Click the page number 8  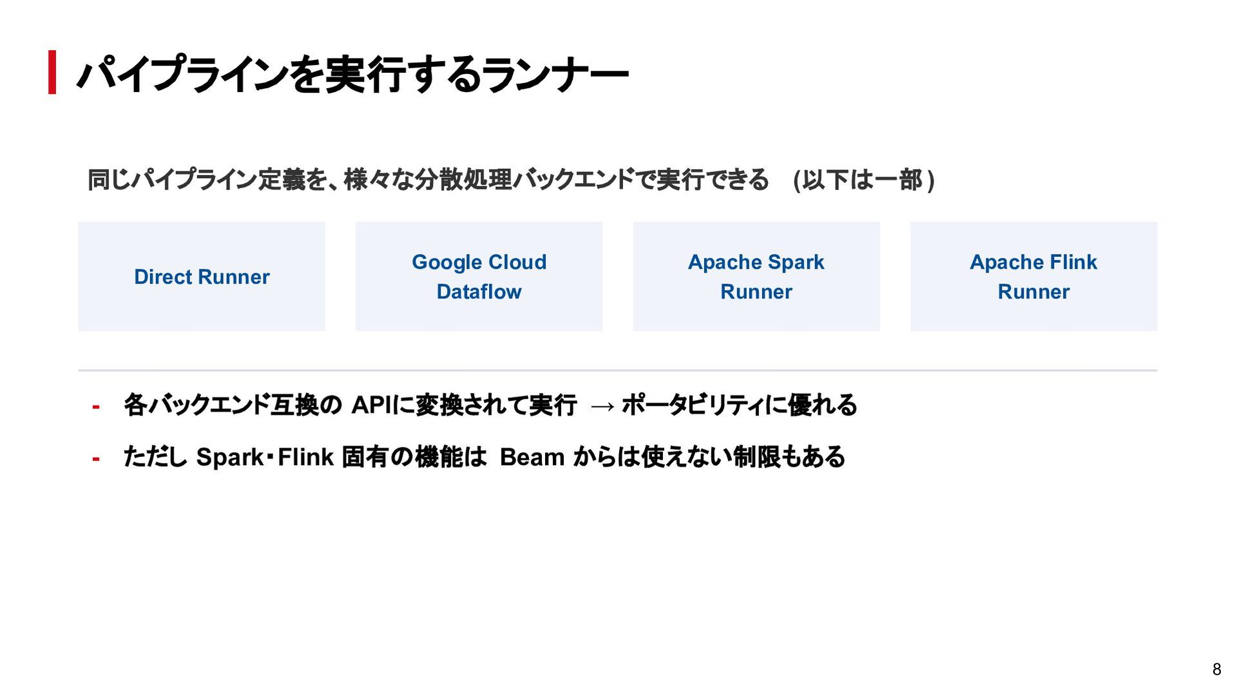pos(1216,669)
